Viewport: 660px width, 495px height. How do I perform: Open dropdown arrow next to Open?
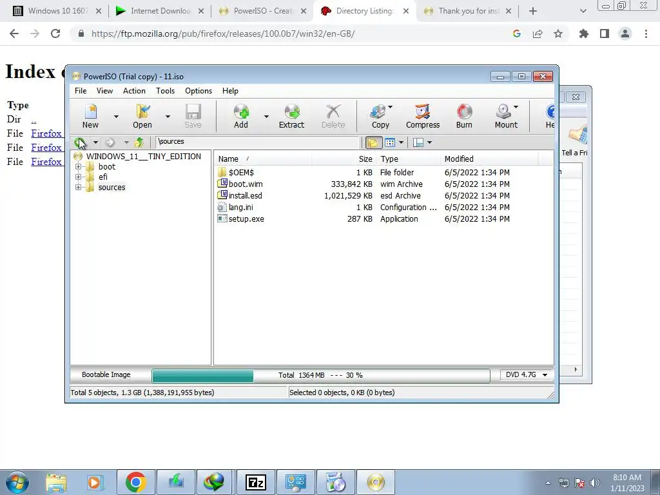click(168, 117)
